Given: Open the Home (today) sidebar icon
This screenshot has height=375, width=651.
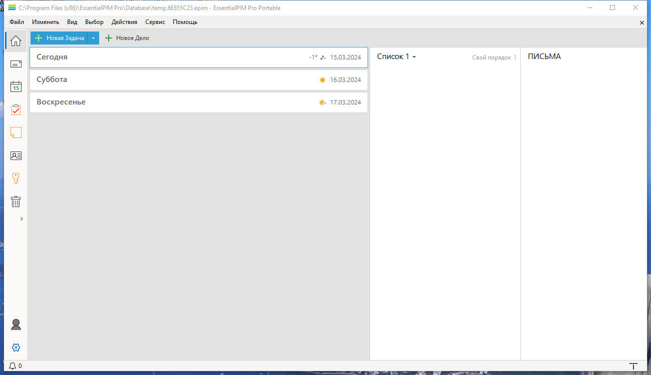Looking at the screenshot, I should 16,41.
